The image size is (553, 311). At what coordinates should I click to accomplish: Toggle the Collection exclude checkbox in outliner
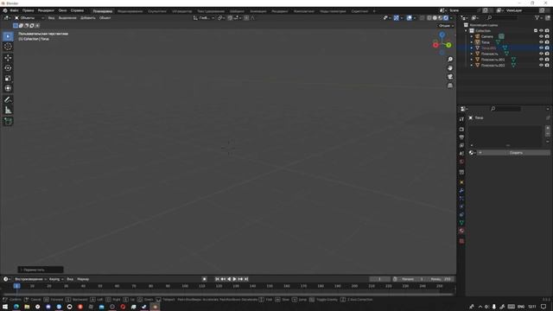click(x=536, y=31)
